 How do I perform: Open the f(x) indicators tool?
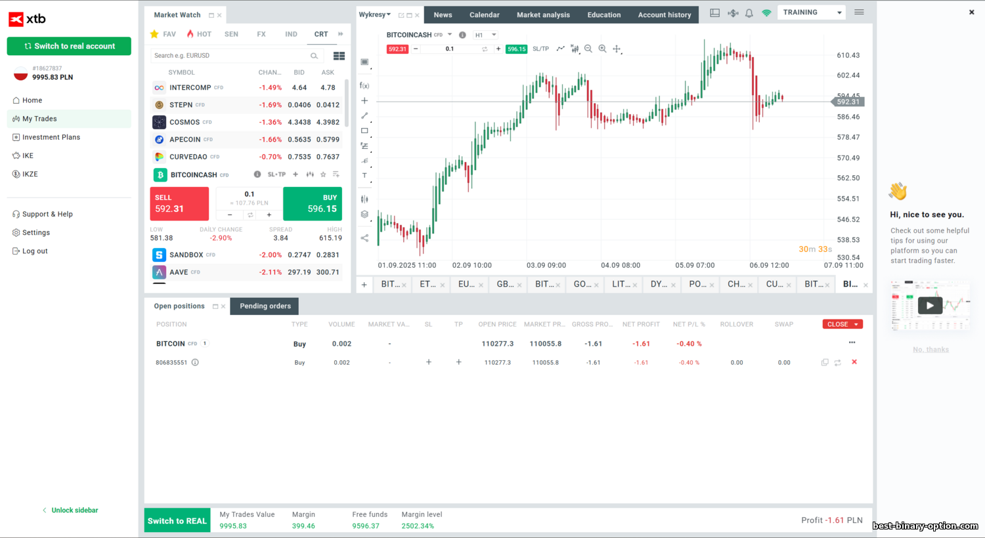[364, 85]
